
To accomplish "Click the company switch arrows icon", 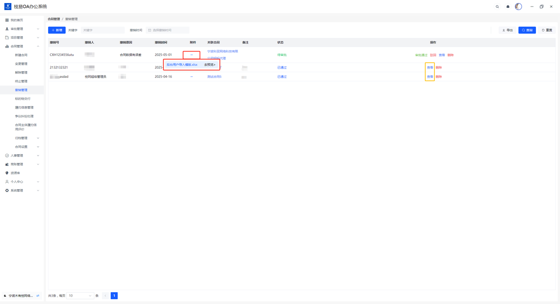I will (38, 296).
